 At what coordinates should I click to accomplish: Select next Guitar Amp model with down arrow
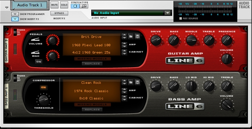[x=124, y=46]
